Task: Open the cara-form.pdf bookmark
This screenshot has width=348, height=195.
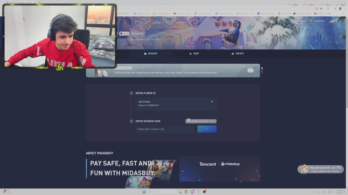Action: pyautogui.click(x=285, y=13)
